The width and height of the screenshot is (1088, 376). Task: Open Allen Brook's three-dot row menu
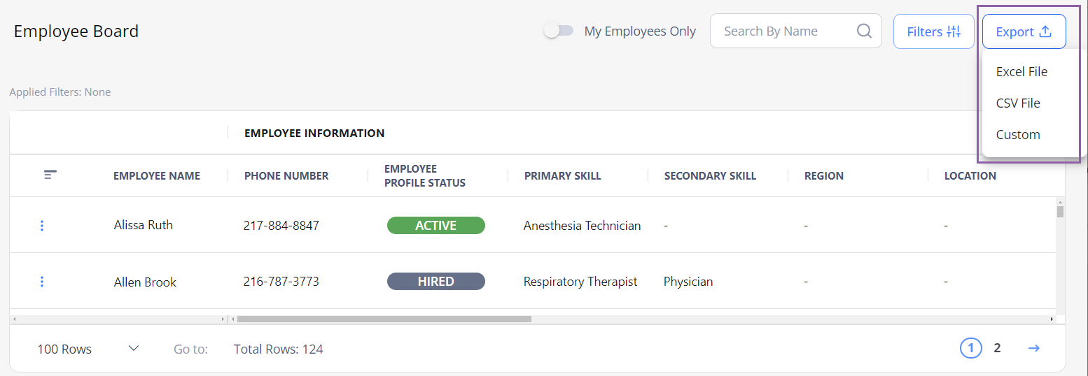[42, 282]
